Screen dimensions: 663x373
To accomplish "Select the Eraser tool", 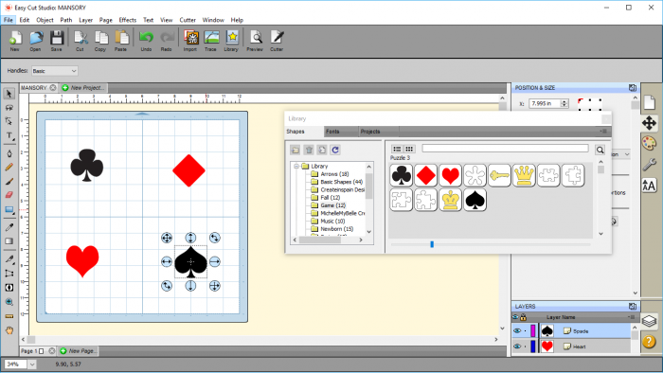I will (9, 195).
